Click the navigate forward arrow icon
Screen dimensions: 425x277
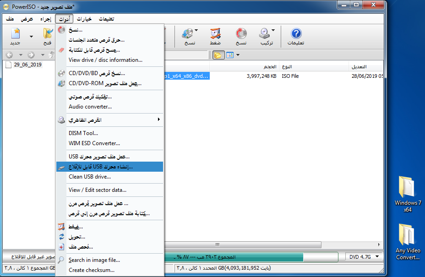31,55
